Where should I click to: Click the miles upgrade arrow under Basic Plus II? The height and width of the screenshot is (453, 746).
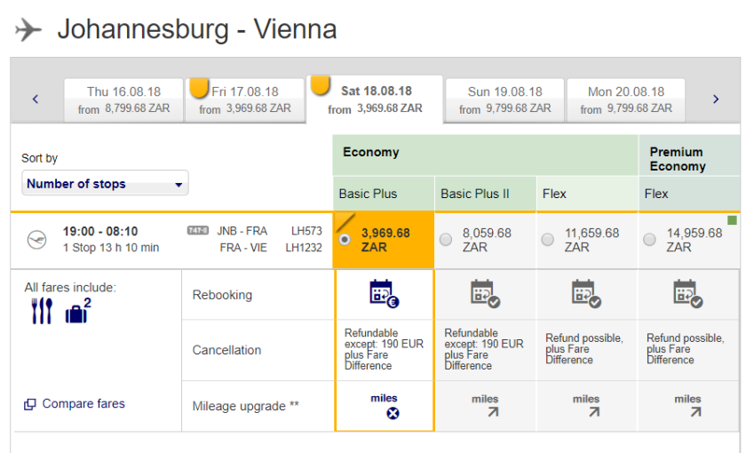[x=486, y=412]
